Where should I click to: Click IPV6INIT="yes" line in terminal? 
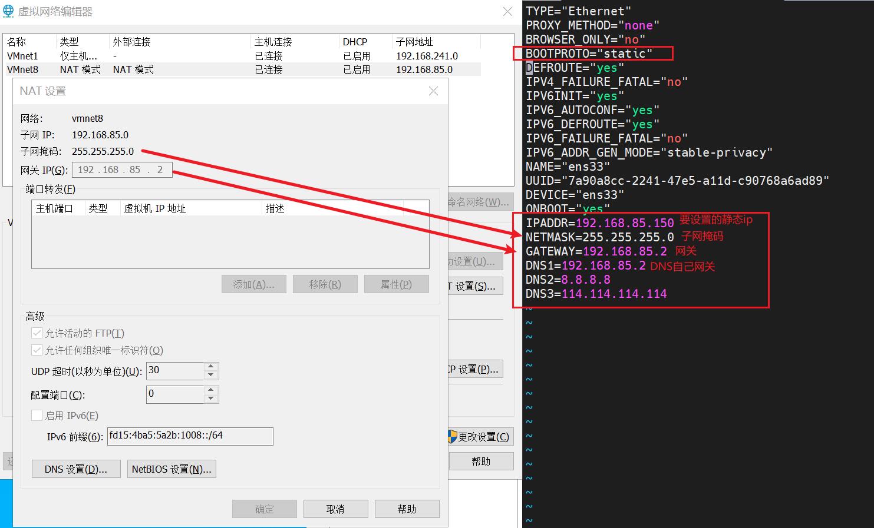[x=575, y=96]
